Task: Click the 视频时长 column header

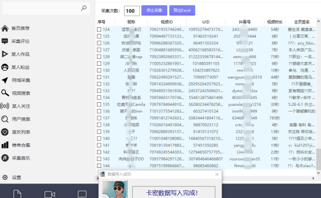Action: (x=275, y=22)
